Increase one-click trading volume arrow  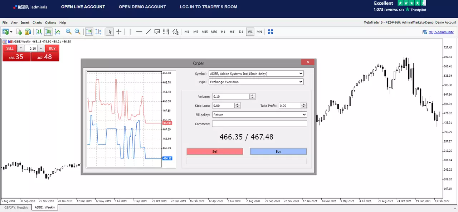[x=41, y=49]
